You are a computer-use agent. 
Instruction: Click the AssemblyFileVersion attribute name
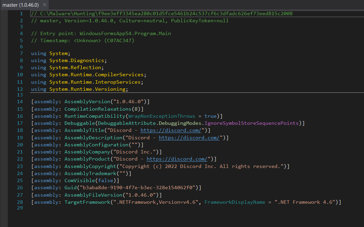pyautogui.click(x=93, y=195)
